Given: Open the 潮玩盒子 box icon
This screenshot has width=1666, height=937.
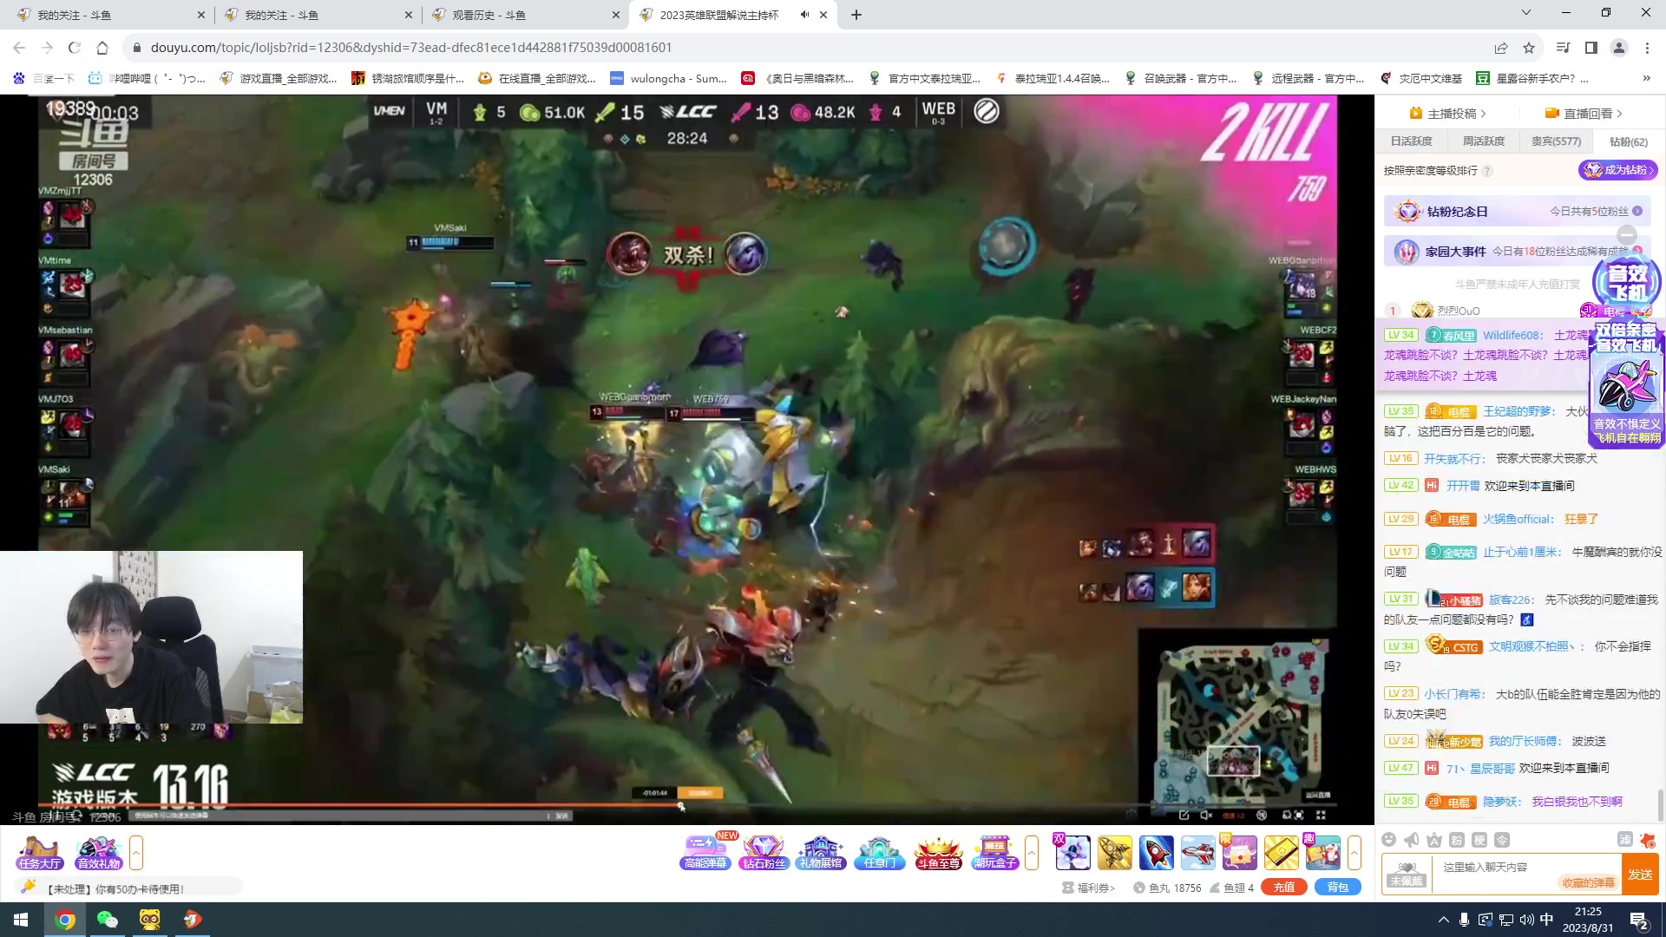Looking at the screenshot, I should (994, 853).
